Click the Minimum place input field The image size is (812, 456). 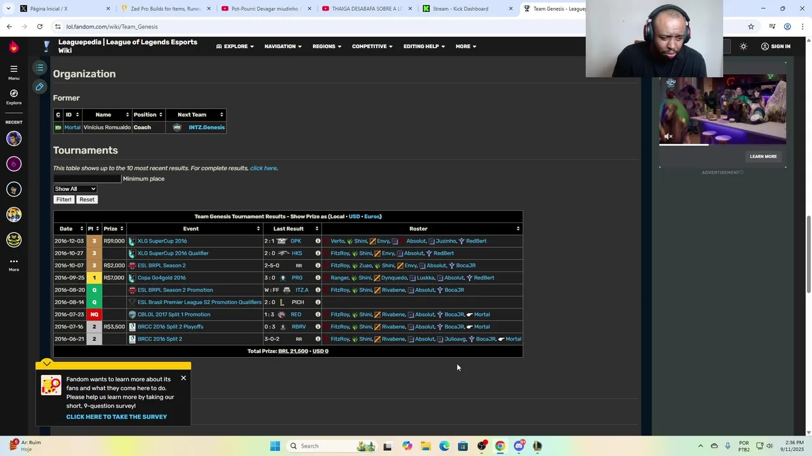[87, 179]
